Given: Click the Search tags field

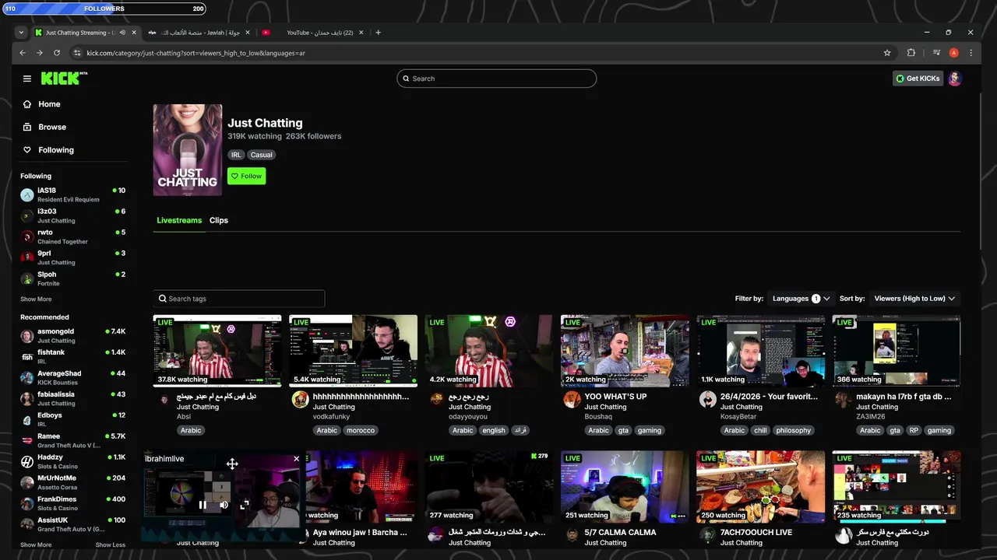Looking at the screenshot, I should coord(238,299).
